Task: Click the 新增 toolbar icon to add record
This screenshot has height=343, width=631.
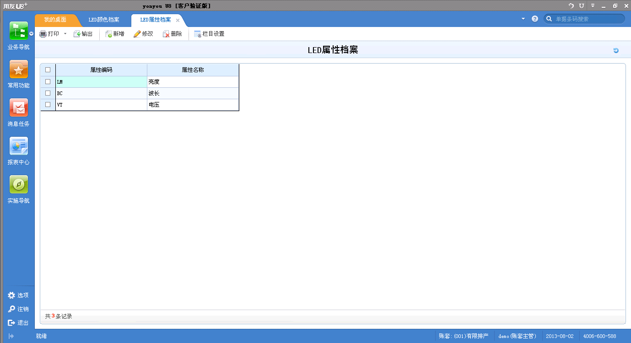Action: point(114,33)
